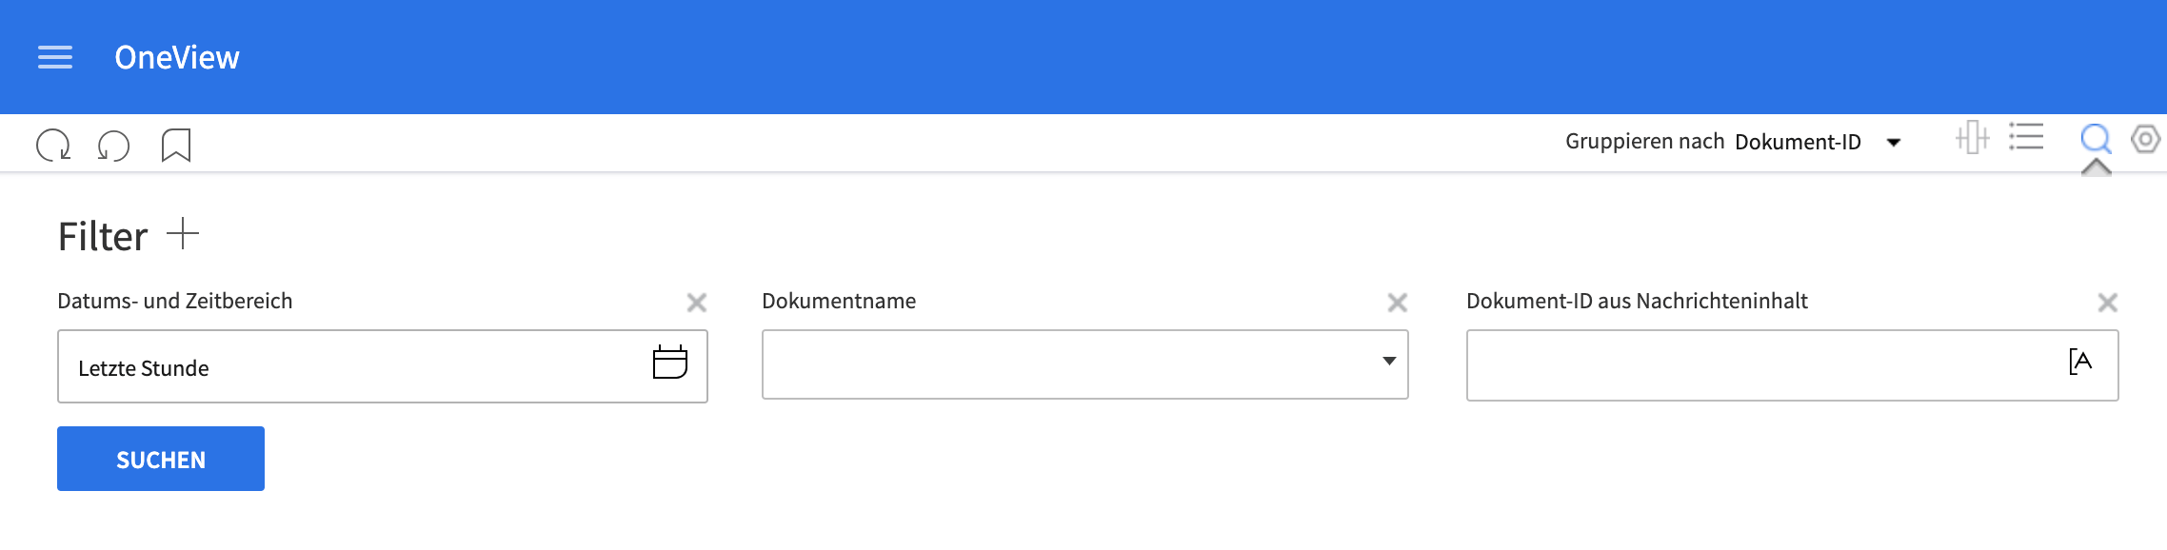Click the Dokument-ID aus Nachrichteninhalt text field
The height and width of the screenshot is (550, 2167).
[1761, 365]
